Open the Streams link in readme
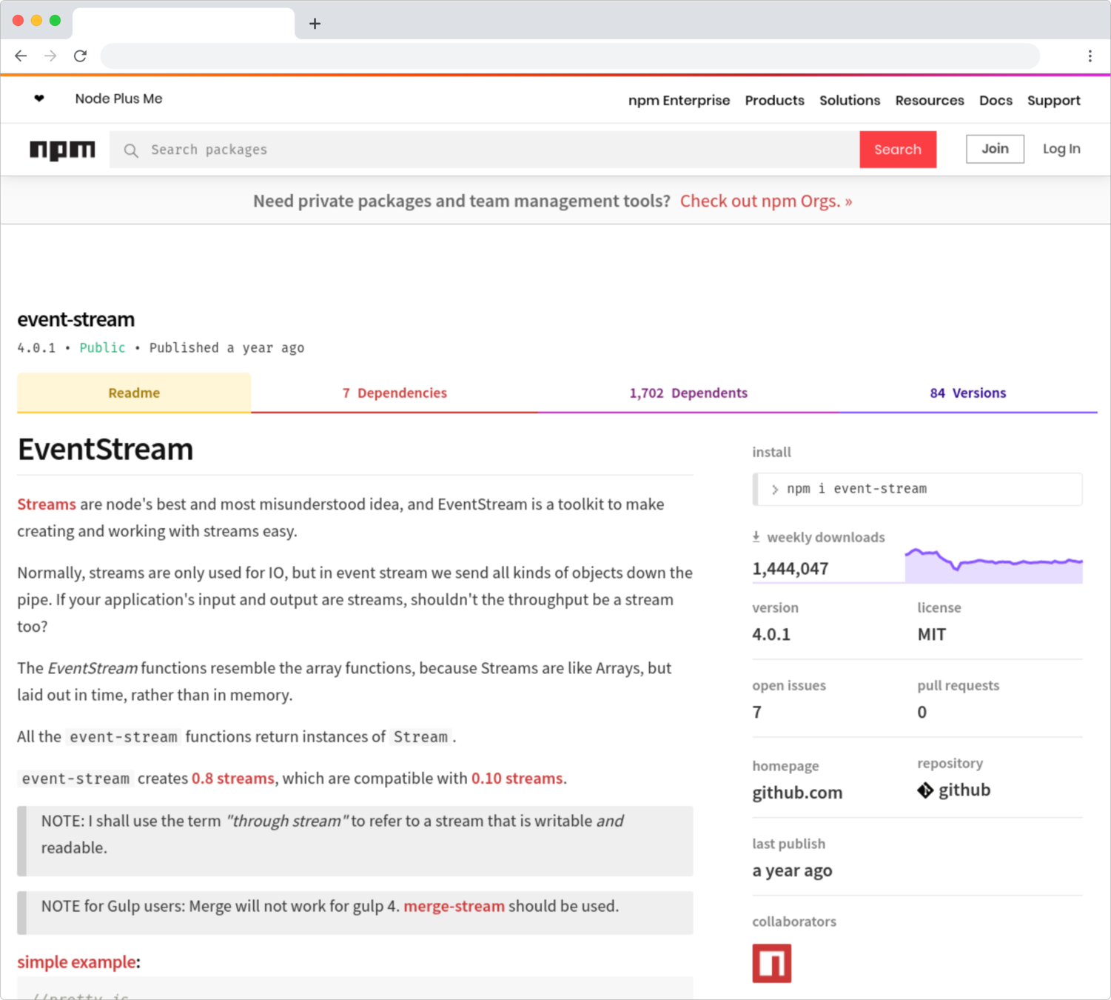 [x=47, y=504]
